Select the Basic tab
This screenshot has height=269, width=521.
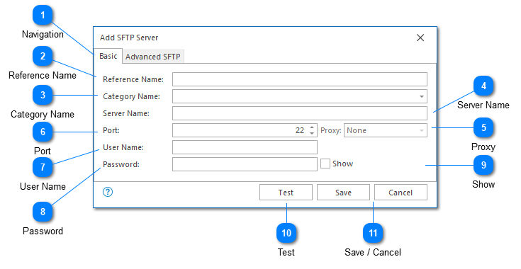(x=108, y=56)
